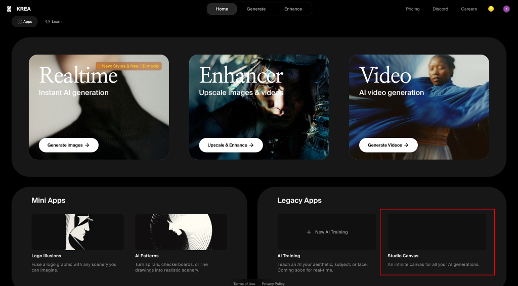Viewport: 518px width, 286px height.
Task: Click 'An infinite canvas' description text
Action: [x=434, y=264]
